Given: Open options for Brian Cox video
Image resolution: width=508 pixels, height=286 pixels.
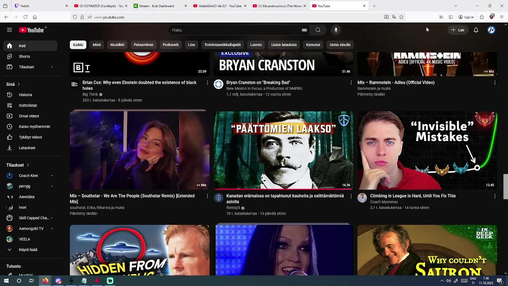Looking at the screenshot, I should (x=207, y=83).
